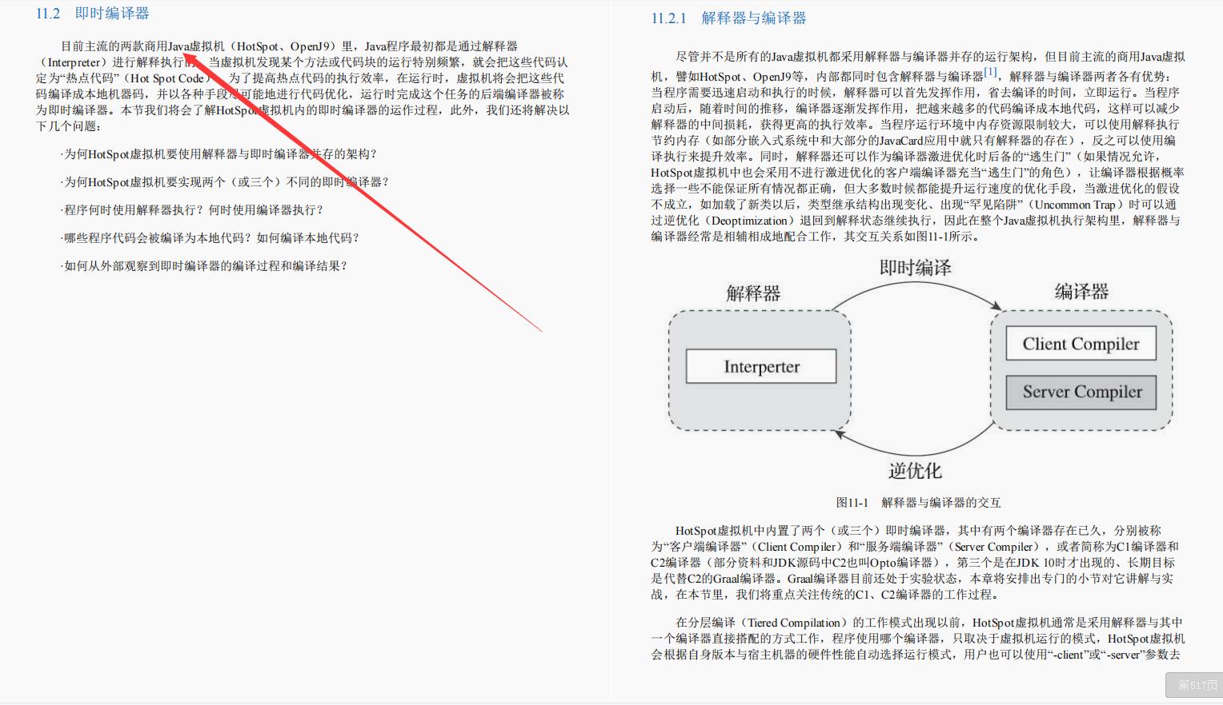
Task: Click the caption 图11-1 解释器与编译器的交互
Action: click(x=918, y=503)
